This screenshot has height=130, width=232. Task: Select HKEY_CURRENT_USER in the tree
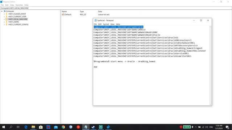pyautogui.click(x=17, y=17)
